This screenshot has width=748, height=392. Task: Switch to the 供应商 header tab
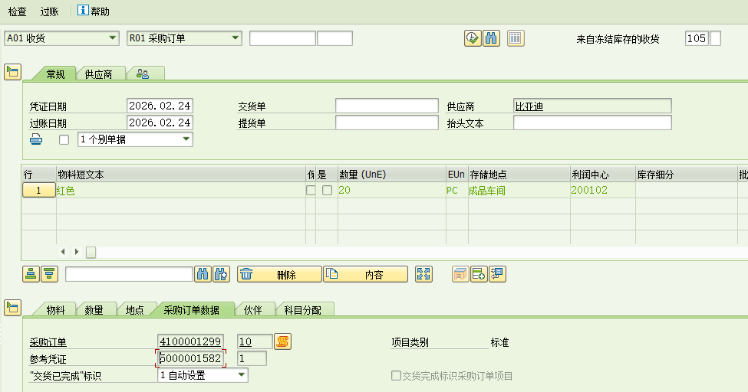[99, 74]
